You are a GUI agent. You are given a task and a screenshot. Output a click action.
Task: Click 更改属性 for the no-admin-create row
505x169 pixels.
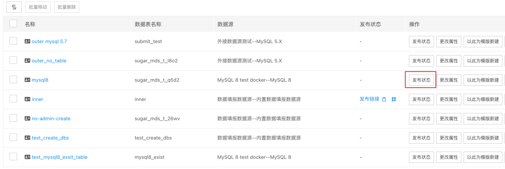(448, 119)
